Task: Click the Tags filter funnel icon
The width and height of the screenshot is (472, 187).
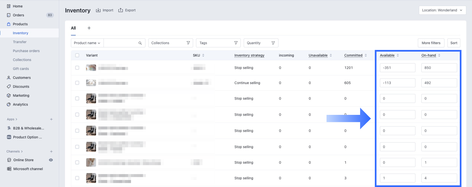Action: click(x=236, y=43)
